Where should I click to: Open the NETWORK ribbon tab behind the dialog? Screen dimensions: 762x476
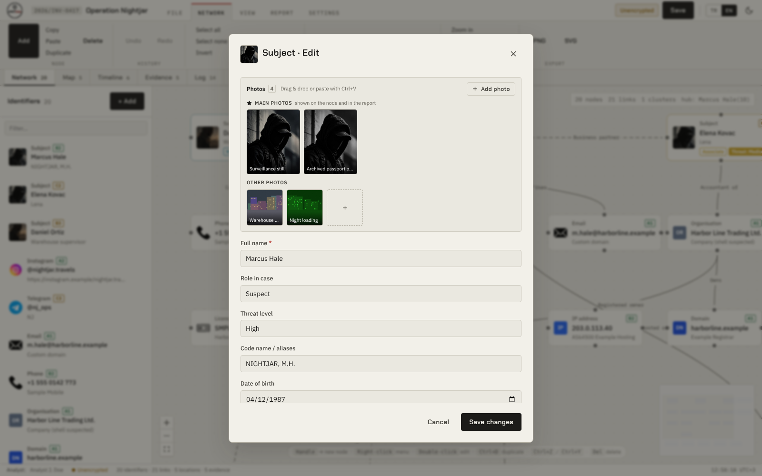[211, 12]
